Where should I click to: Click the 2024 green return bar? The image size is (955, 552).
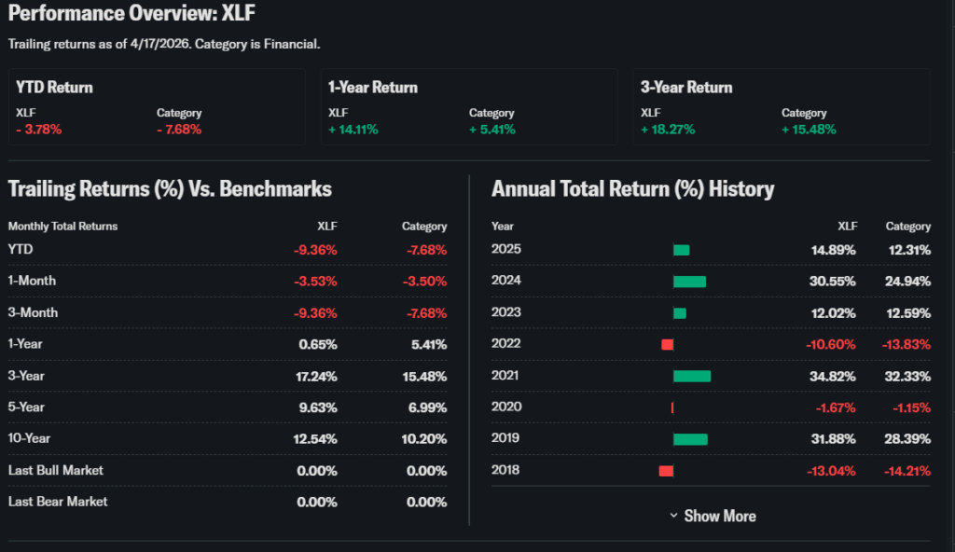689,282
